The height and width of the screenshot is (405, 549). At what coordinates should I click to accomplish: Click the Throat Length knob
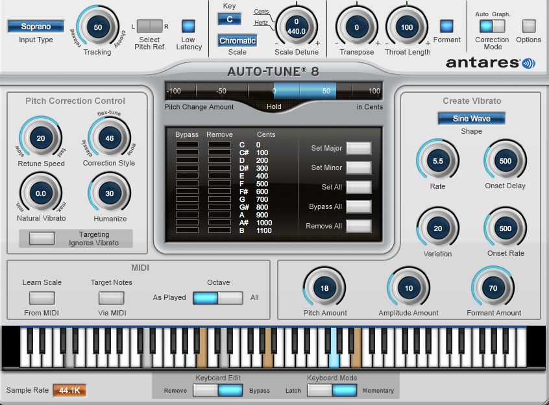[408, 28]
